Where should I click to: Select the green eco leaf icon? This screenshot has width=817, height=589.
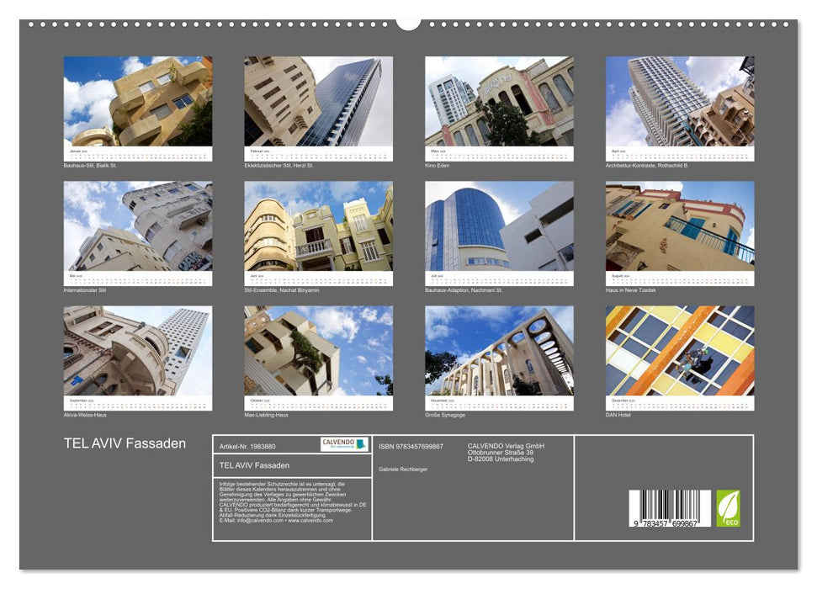(729, 507)
